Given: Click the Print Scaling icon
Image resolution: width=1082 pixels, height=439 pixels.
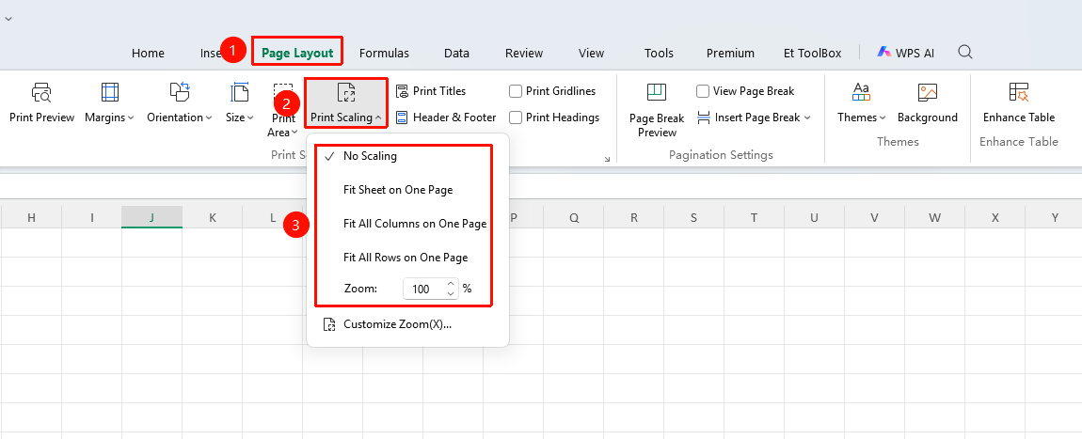Looking at the screenshot, I should coord(345,93).
